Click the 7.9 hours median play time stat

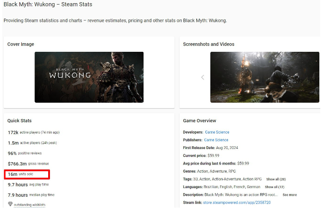[x=31, y=195]
